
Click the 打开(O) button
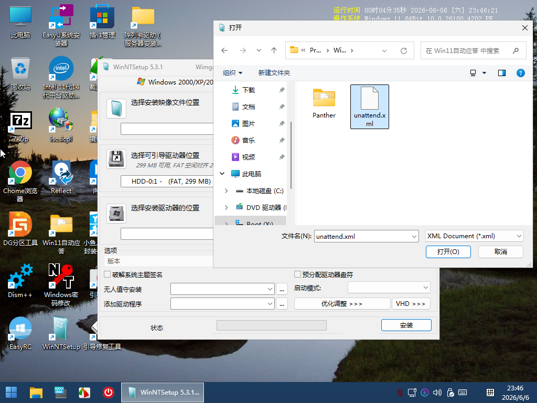[x=448, y=251]
